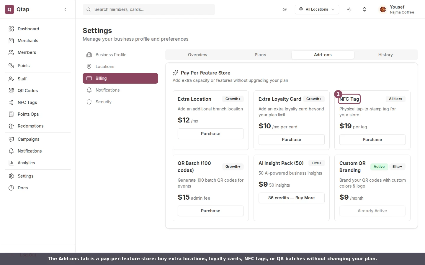Select Business Profile settings section
This screenshot has width=425, height=265.
point(120,55)
